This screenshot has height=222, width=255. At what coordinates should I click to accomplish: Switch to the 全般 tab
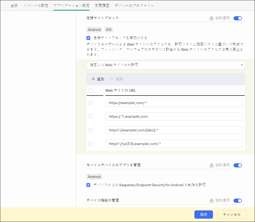pos(14,5)
